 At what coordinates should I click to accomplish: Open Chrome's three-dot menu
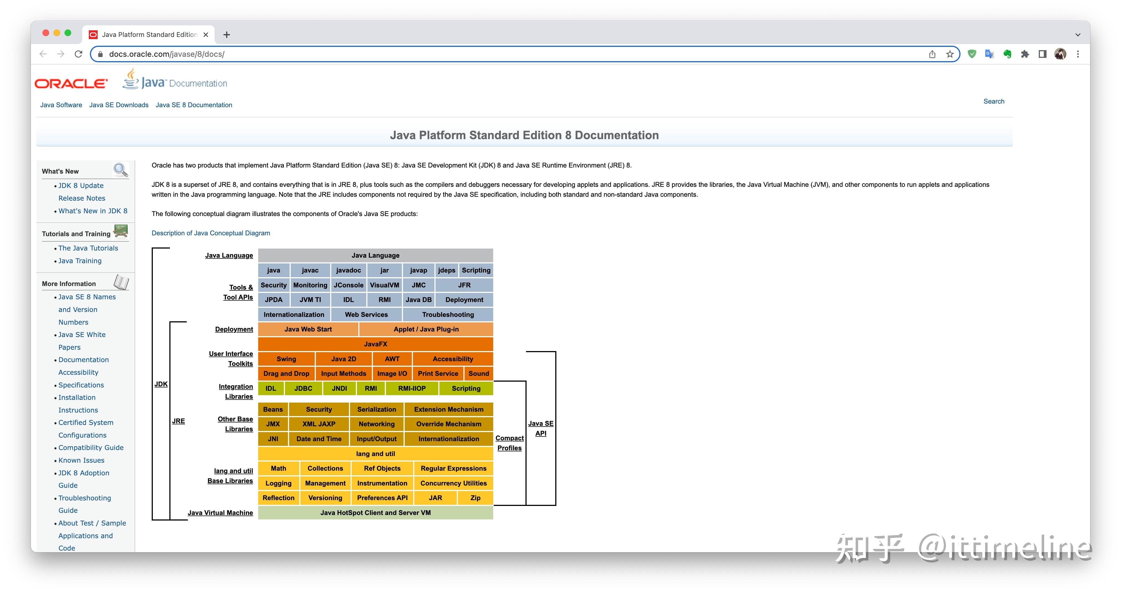click(1078, 54)
